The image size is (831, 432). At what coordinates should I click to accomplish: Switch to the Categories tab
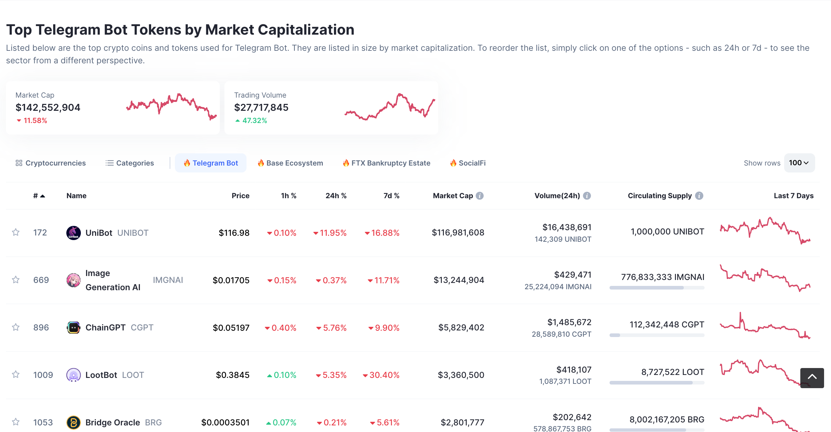[130, 163]
